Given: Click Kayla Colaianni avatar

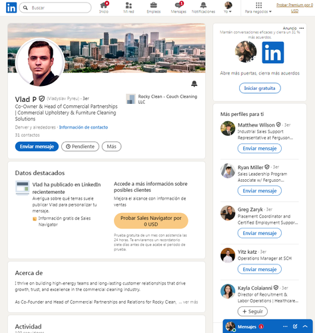Looking at the screenshot, I should (x=228, y=292).
